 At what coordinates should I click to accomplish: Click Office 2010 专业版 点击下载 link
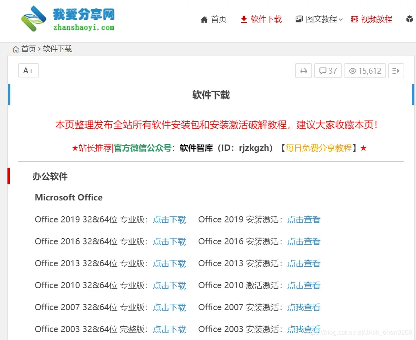point(169,286)
